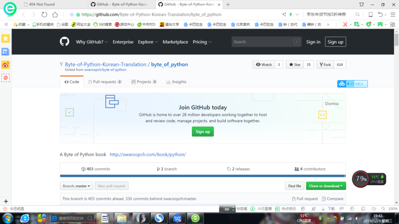This screenshot has width=399, height=224.
Task: Open the Pull requests tab
Action: (x=105, y=82)
